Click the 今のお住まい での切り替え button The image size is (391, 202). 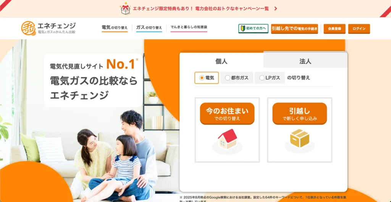click(227, 114)
